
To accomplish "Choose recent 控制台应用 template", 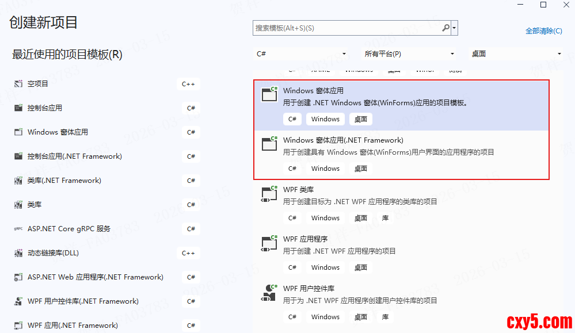I will click(x=106, y=108).
